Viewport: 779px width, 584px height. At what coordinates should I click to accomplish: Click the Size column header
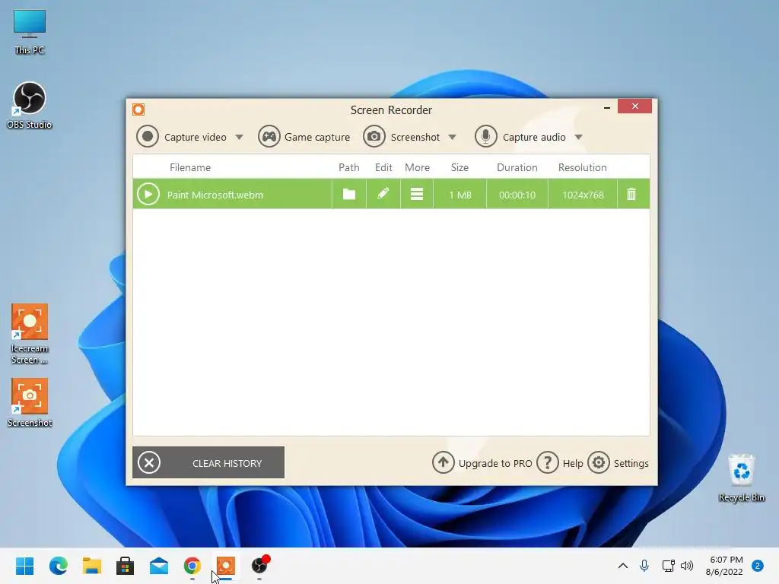click(460, 167)
